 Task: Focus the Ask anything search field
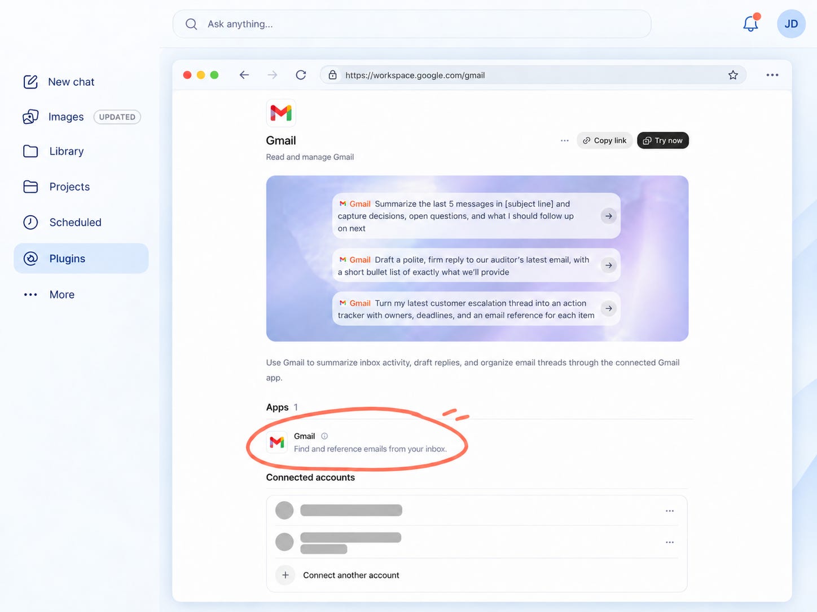coord(412,24)
